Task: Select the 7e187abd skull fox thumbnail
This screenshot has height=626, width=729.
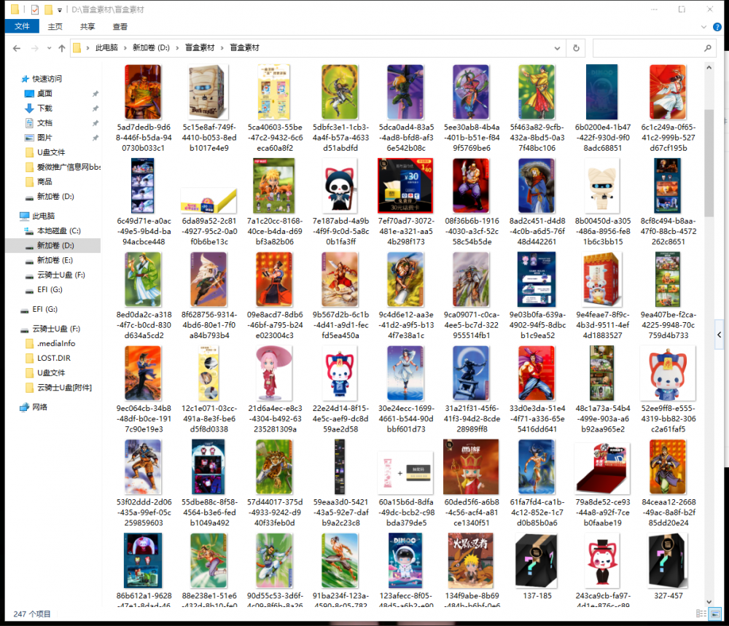Action: click(340, 186)
